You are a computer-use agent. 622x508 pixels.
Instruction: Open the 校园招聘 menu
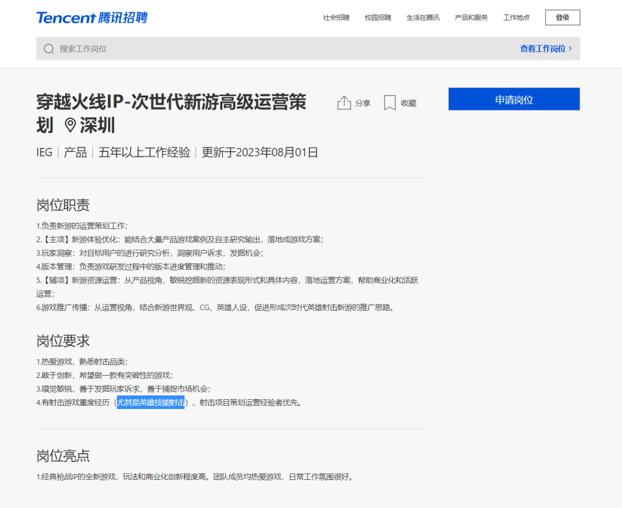[x=378, y=17]
